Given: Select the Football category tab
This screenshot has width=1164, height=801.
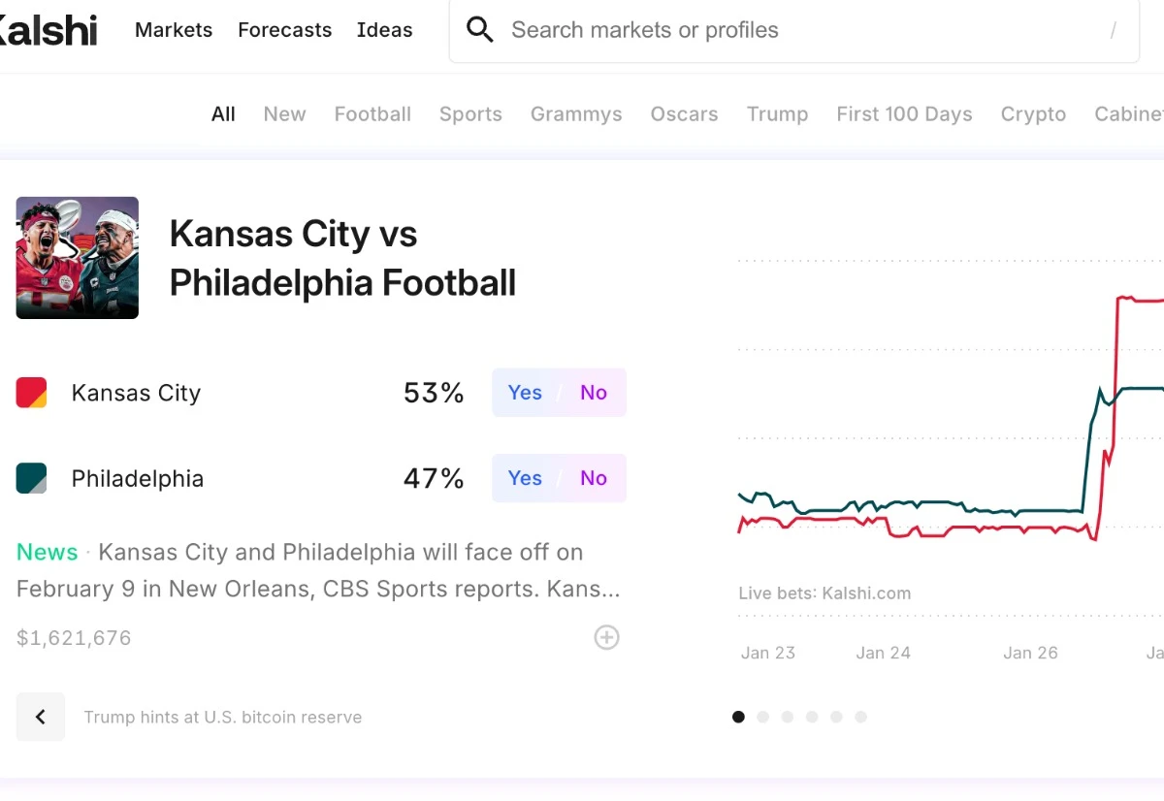Looking at the screenshot, I should tap(372, 114).
